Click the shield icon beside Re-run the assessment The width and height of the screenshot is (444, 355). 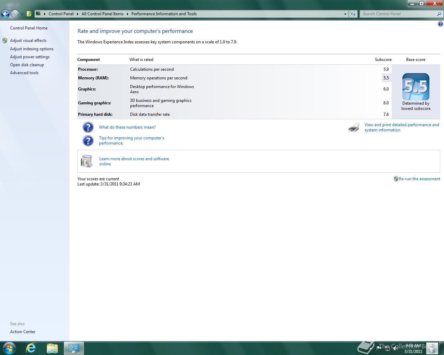pos(396,179)
